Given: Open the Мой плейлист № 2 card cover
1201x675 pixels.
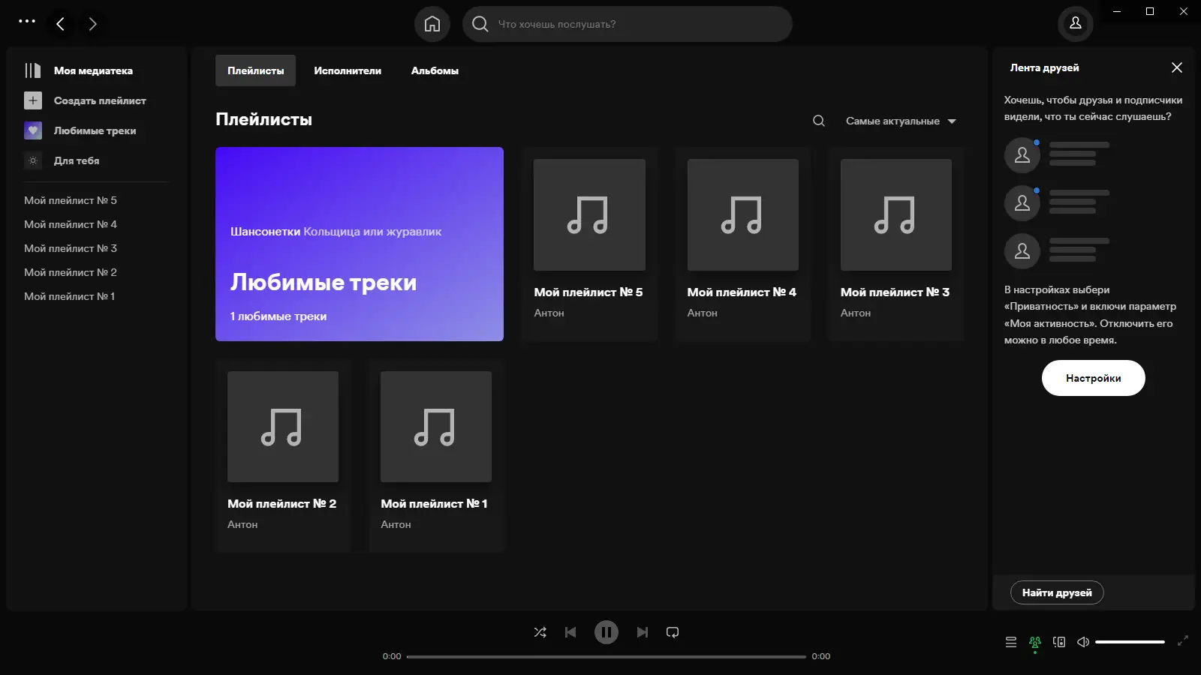Looking at the screenshot, I should coord(283,427).
